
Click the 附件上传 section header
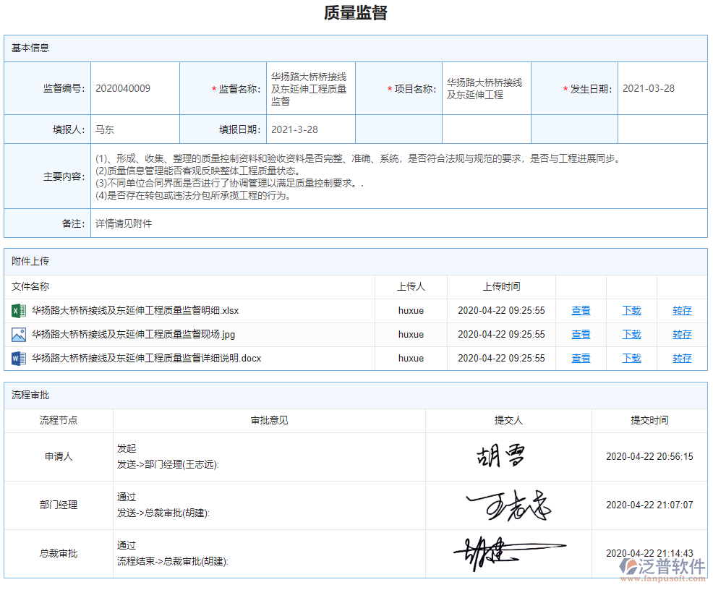click(x=30, y=261)
